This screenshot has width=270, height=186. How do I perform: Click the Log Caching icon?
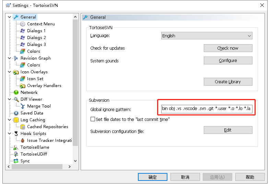click(x=16, y=120)
